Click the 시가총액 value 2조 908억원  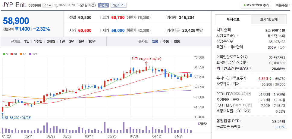coord(275,30)
